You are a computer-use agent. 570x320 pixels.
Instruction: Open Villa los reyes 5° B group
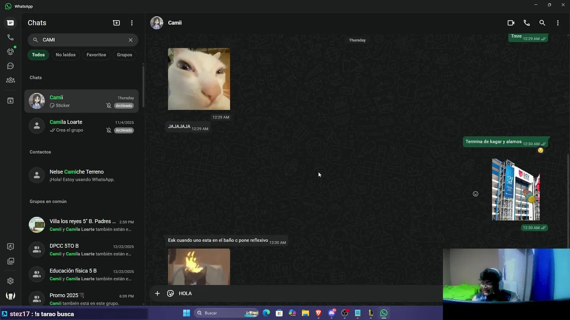tap(81, 225)
